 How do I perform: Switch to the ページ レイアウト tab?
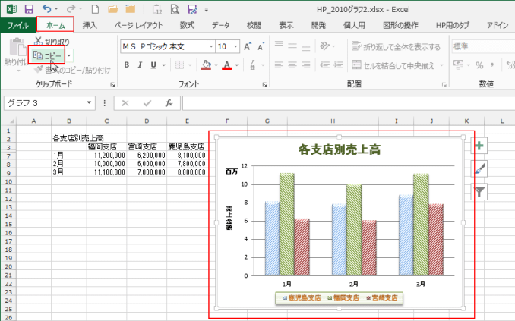(138, 25)
